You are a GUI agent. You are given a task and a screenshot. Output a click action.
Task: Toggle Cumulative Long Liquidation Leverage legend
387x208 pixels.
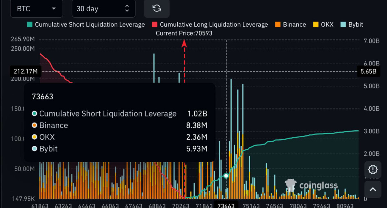(210, 25)
